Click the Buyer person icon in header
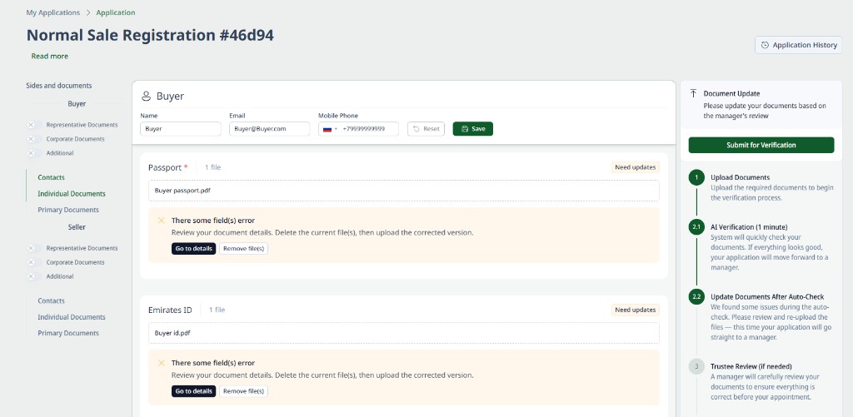The image size is (853, 417). tap(146, 97)
